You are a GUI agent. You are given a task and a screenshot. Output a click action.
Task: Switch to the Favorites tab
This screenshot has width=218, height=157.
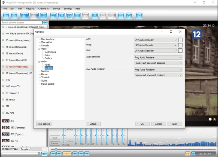coord(25,149)
